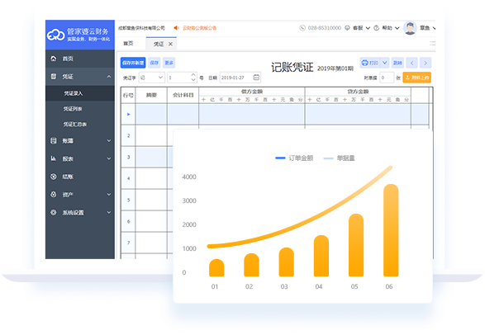Toggle the 单据量 legend series

coord(339,158)
